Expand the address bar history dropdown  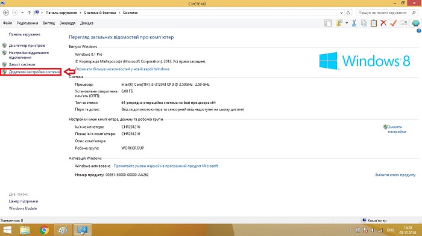pyautogui.click(x=341, y=13)
